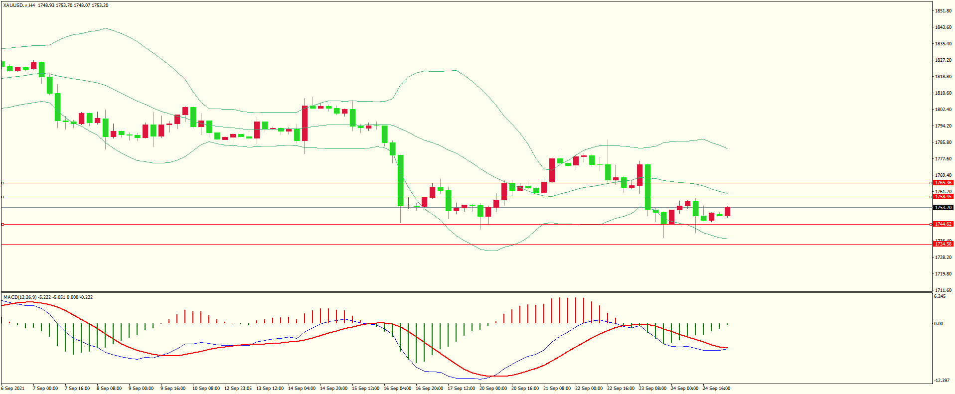Click the 20 Sep 00:00 time axis label
955x394 pixels.
pyautogui.click(x=493, y=388)
